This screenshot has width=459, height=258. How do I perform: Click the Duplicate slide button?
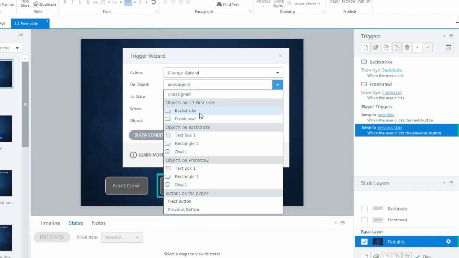[45, 4]
